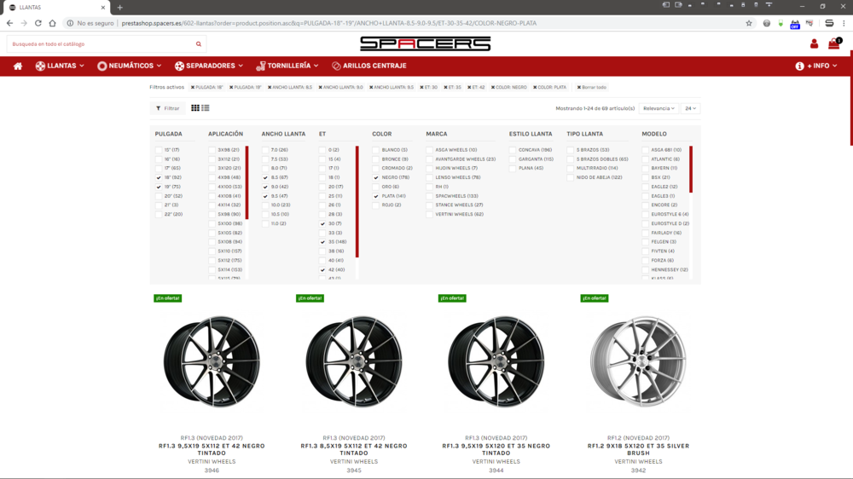Check the BRONCE (9) color checkbox
The width and height of the screenshot is (853, 479).
click(375, 159)
